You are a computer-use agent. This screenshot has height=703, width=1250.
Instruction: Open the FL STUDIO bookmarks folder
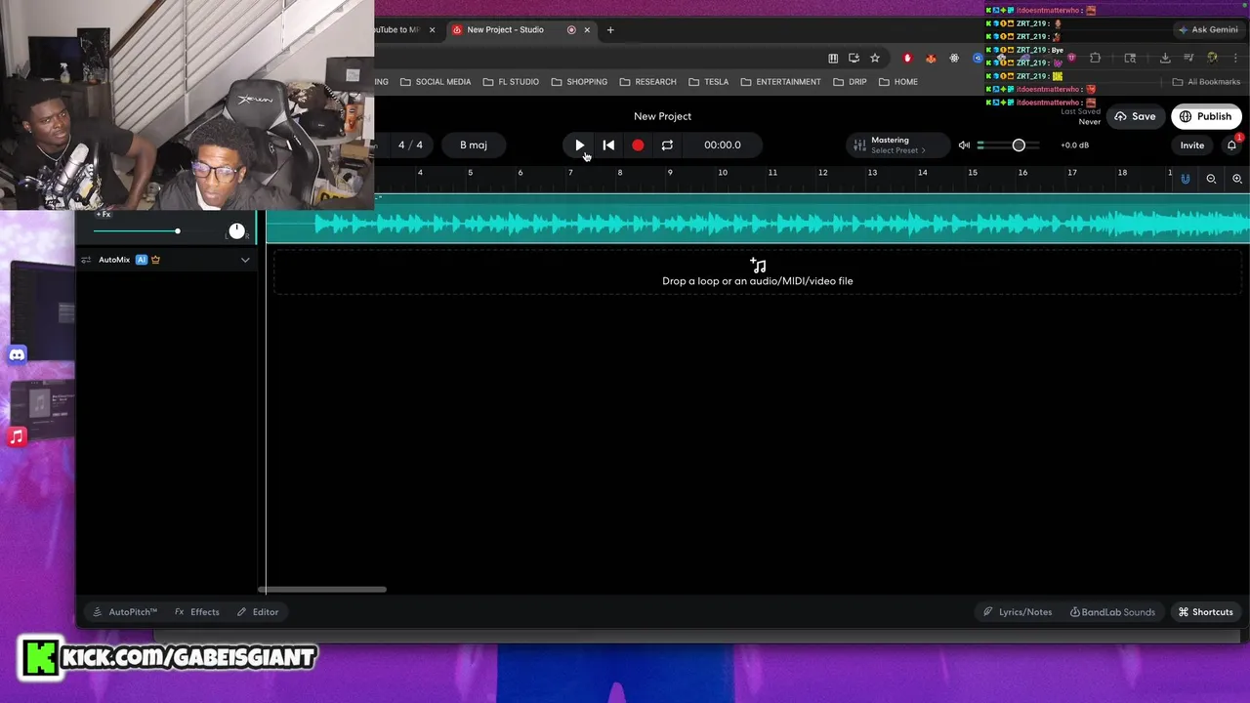click(x=511, y=82)
